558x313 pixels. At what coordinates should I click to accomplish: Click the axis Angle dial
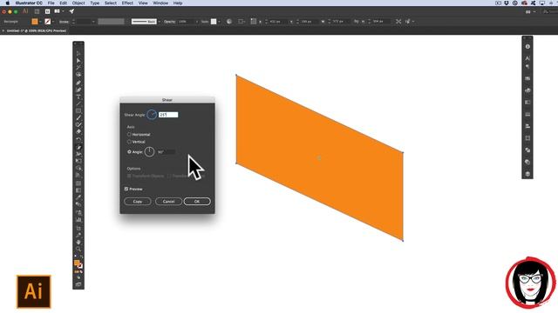tap(149, 151)
